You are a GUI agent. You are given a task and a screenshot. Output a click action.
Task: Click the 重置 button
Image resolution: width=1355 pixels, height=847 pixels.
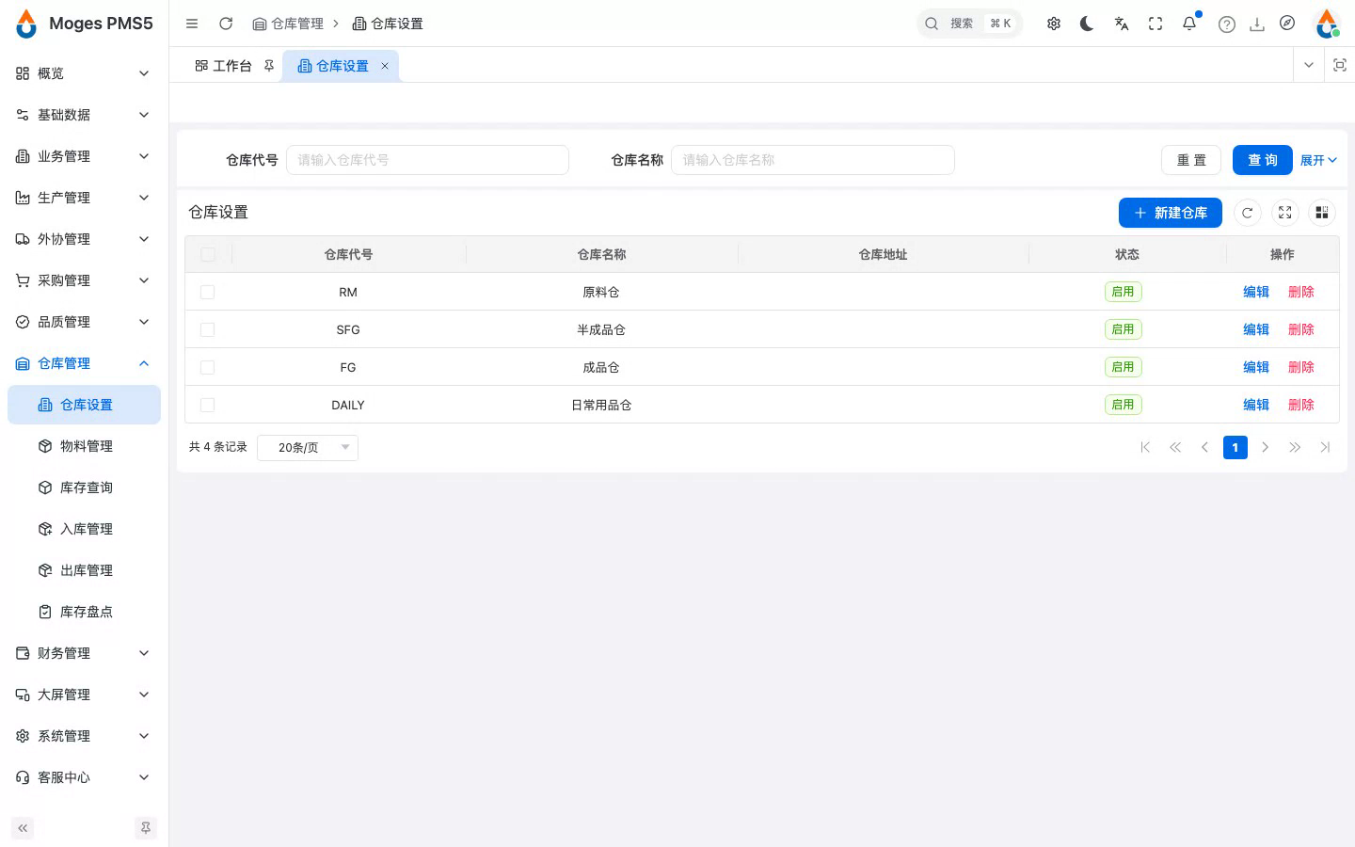[x=1191, y=160]
